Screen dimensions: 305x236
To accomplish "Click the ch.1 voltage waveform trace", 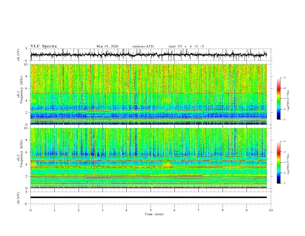I will click(x=148, y=55).
